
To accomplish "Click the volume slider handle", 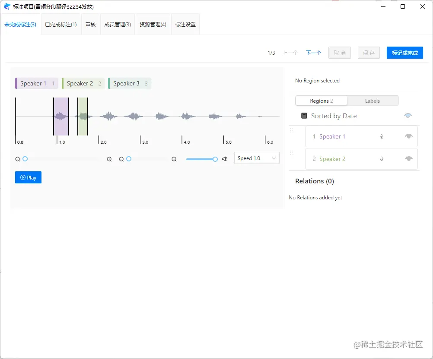I will point(215,159).
